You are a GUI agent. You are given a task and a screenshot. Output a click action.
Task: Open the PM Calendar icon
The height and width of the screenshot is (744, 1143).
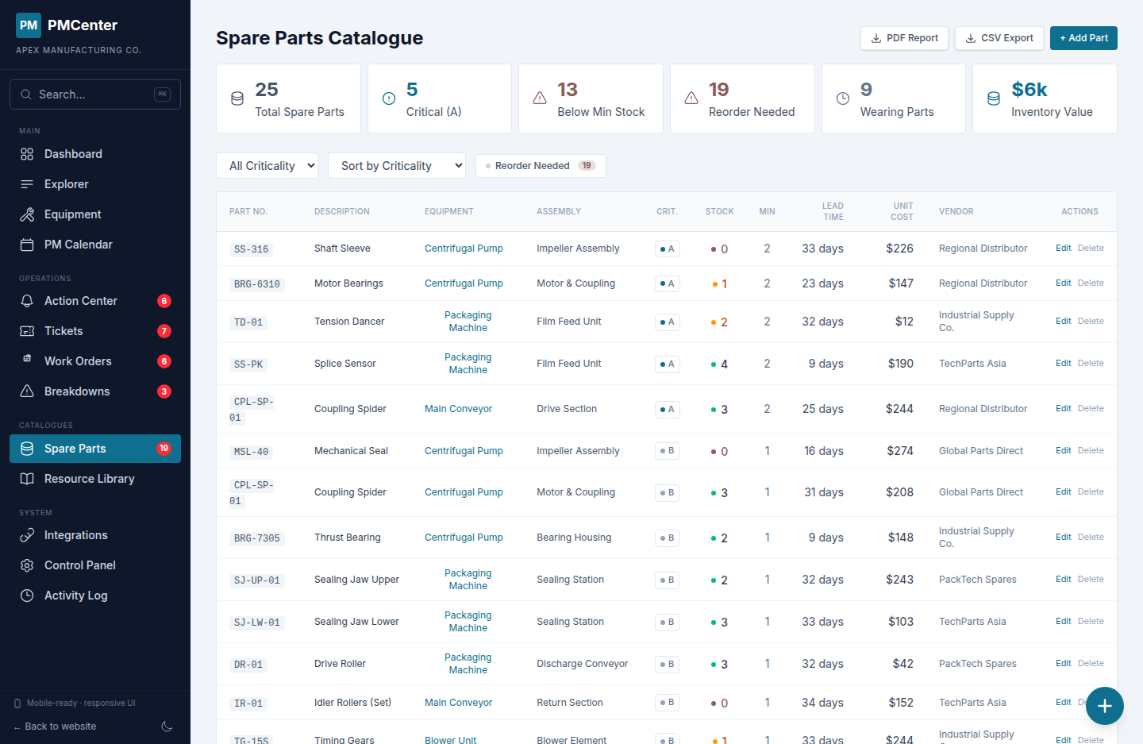pos(26,244)
